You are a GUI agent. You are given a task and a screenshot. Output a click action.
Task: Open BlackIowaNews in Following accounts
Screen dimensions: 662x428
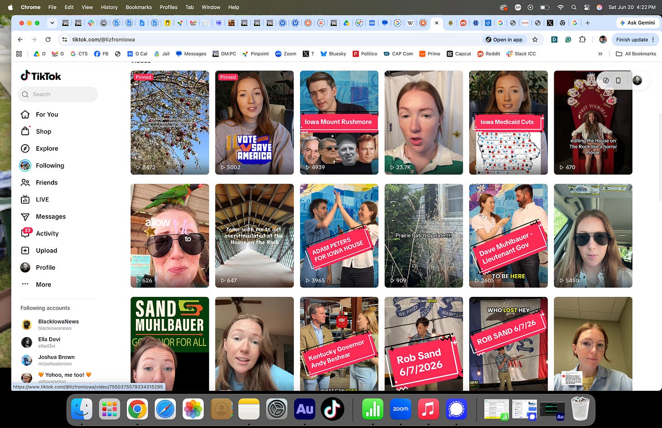(x=50, y=325)
